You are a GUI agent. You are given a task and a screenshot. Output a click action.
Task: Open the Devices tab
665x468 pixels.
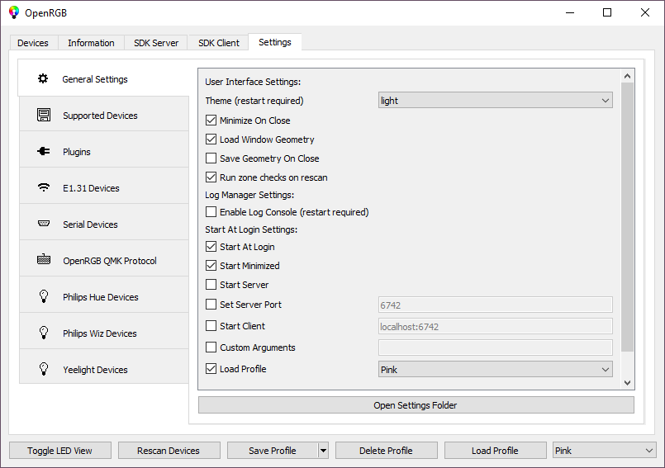[33, 43]
